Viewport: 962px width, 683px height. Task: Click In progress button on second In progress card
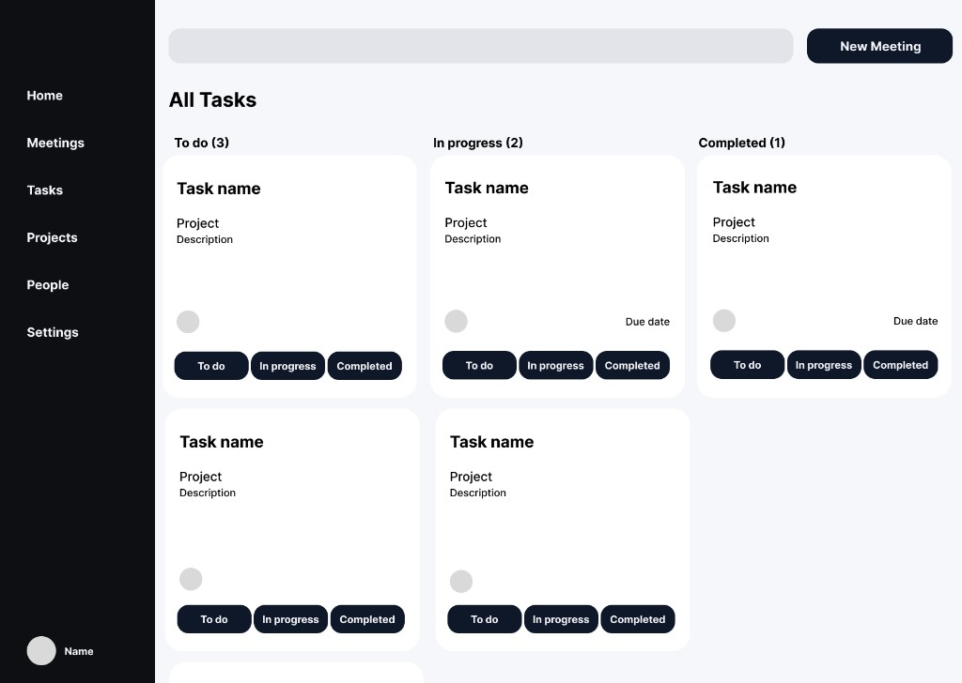[x=561, y=619]
